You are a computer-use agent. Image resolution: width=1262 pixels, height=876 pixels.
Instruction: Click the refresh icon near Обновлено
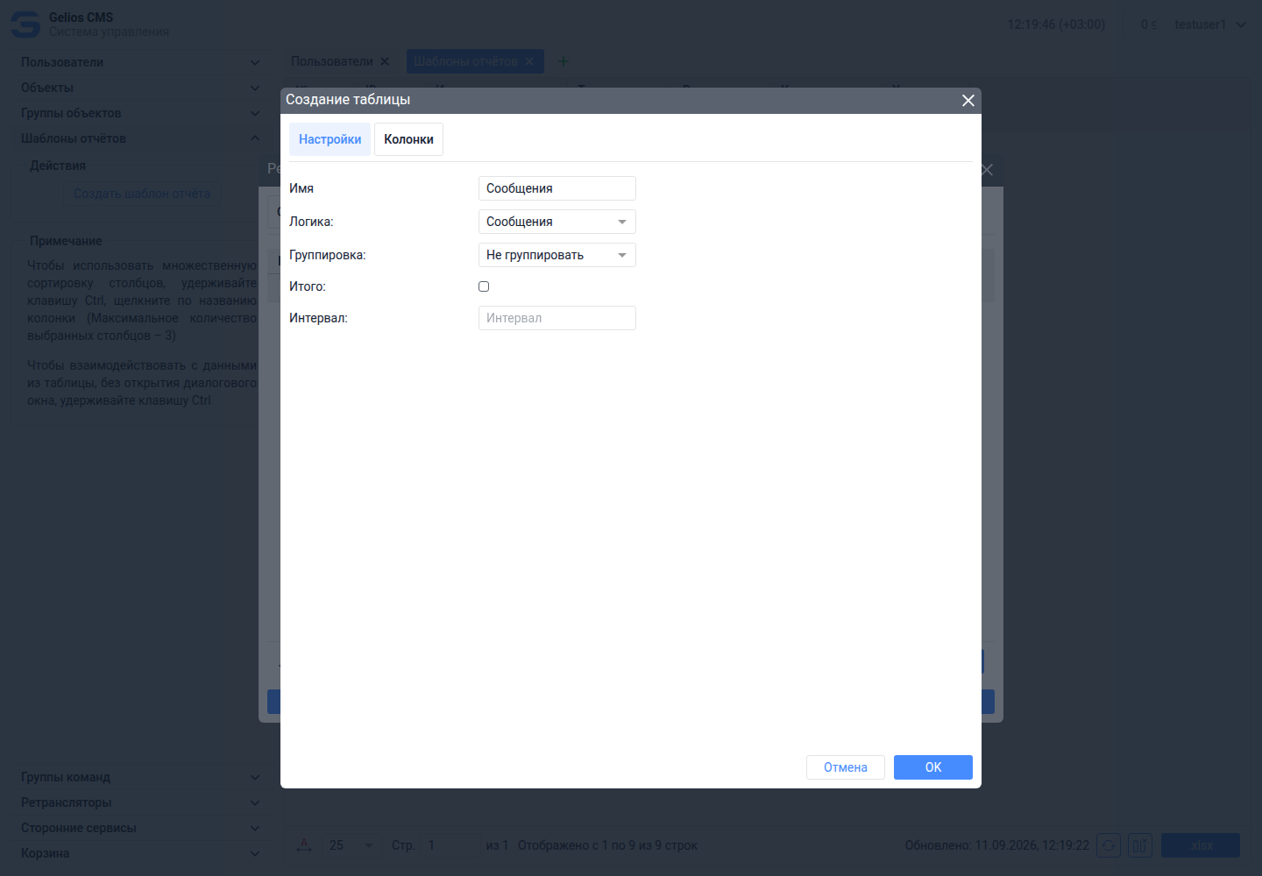1109,845
